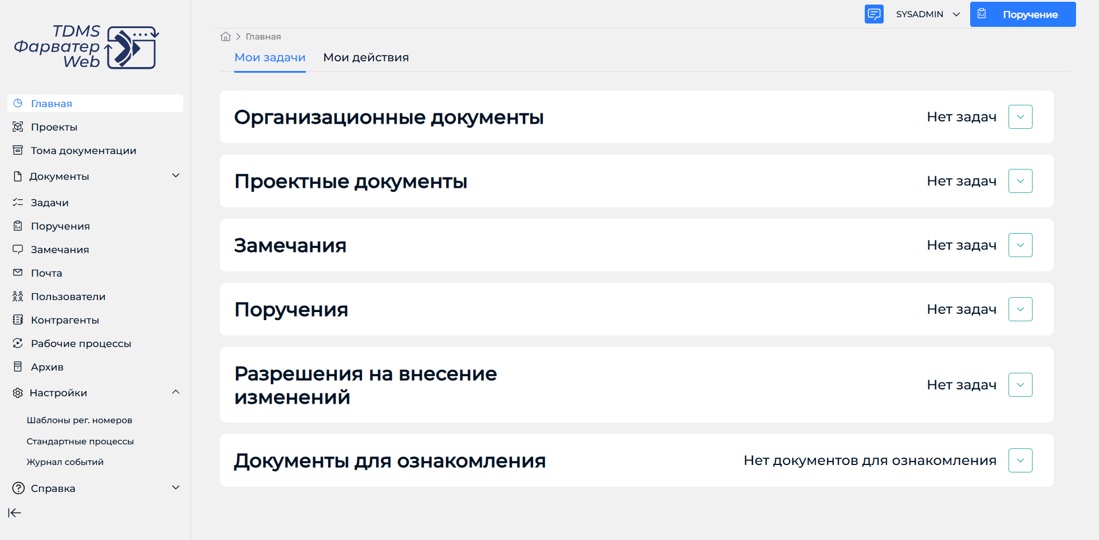Open the Задачи sidebar link
The image size is (1099, 540).
pos(50,203)
